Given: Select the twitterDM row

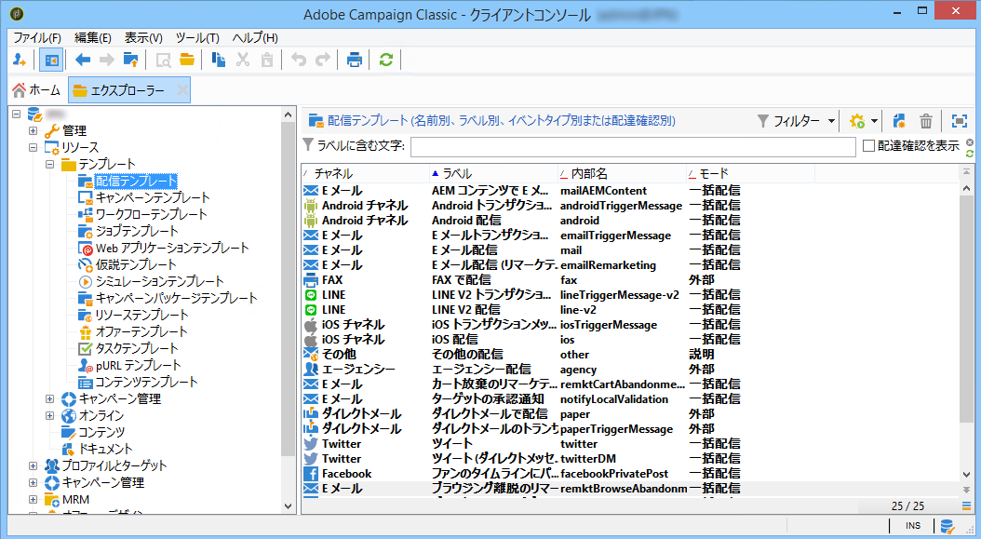Looking at the screenshot, I should tap(629, 459).
